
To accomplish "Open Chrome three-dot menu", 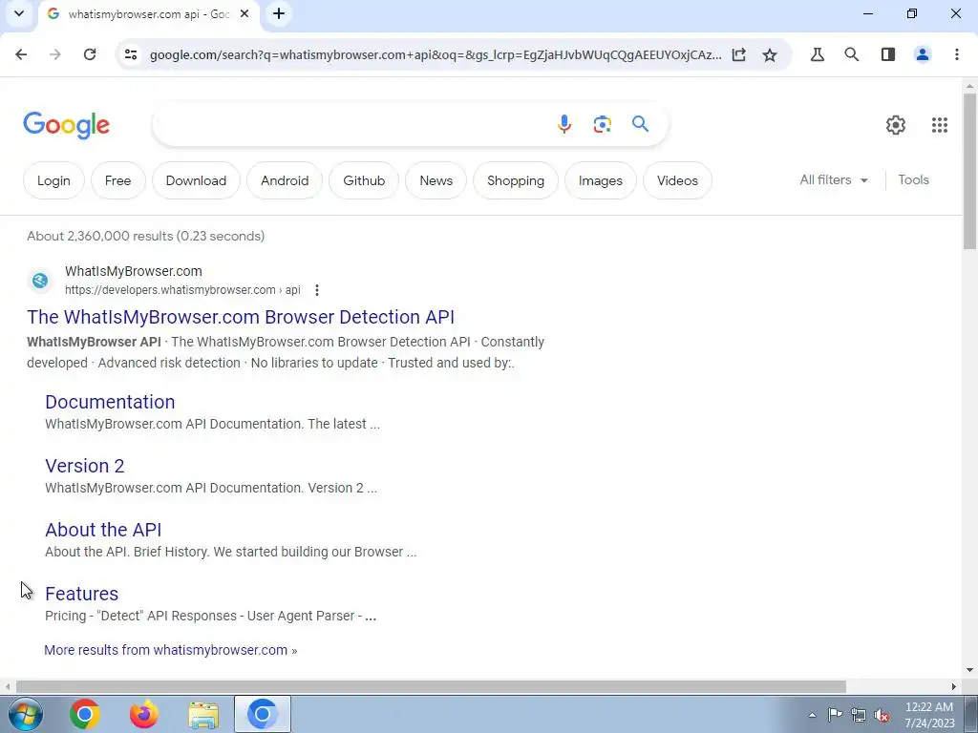I will pos(956,54).
